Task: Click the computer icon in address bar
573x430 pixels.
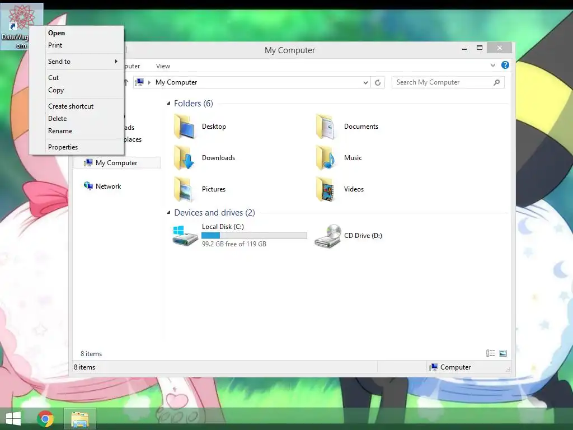Action: [139, 82]
